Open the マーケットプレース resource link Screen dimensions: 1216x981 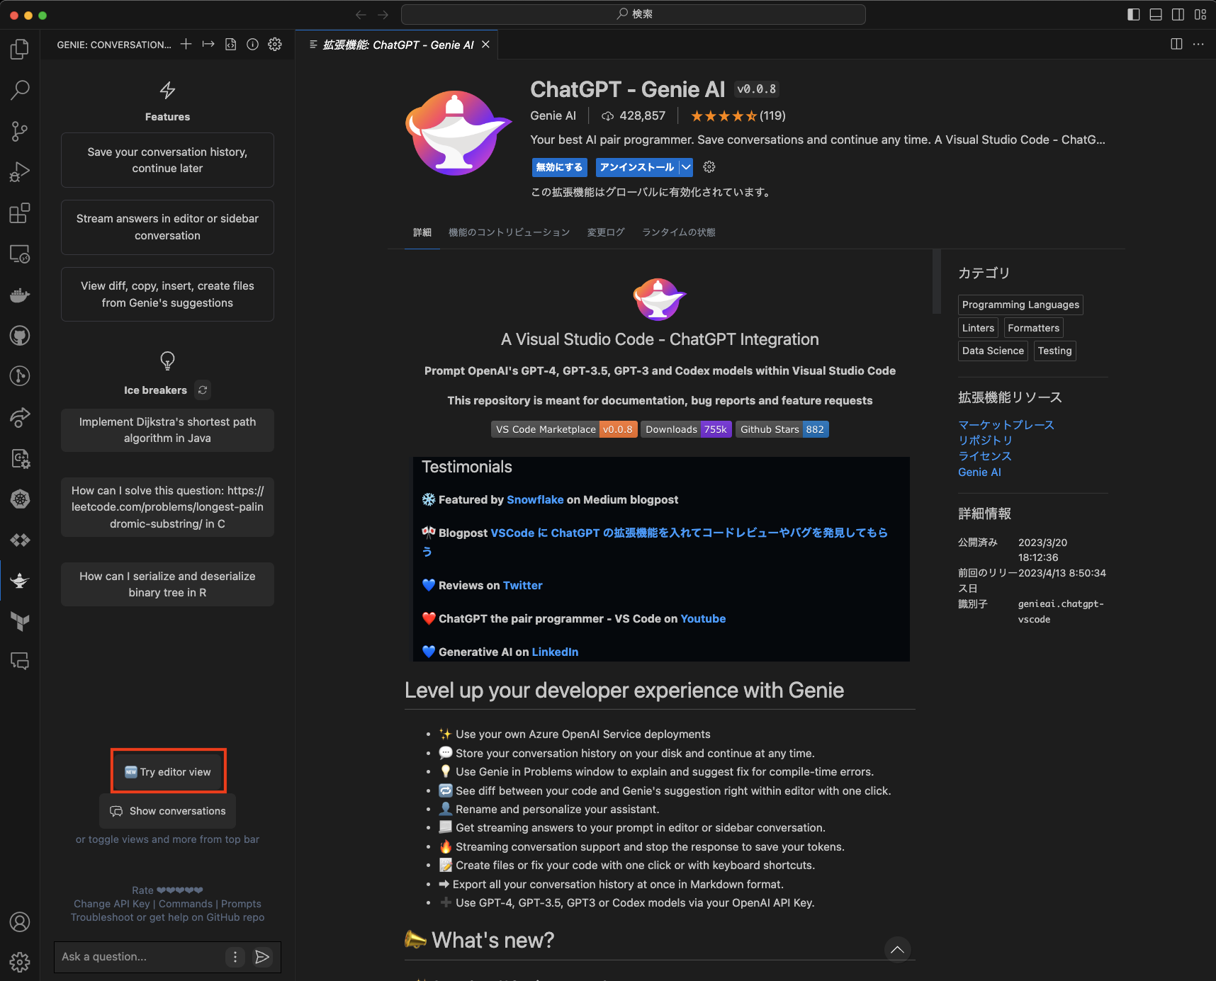coord(1006,425)
